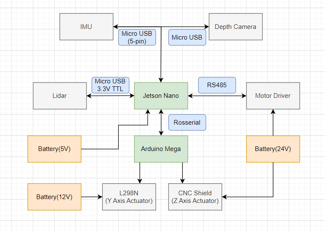Viewport: 325px width, 231px height.
Task: Click the Rosserial label box
Action: click(187, 123)
